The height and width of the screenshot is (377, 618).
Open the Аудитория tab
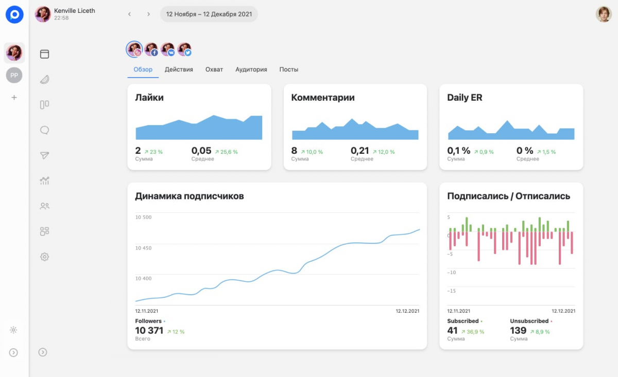tap(251, 69)
